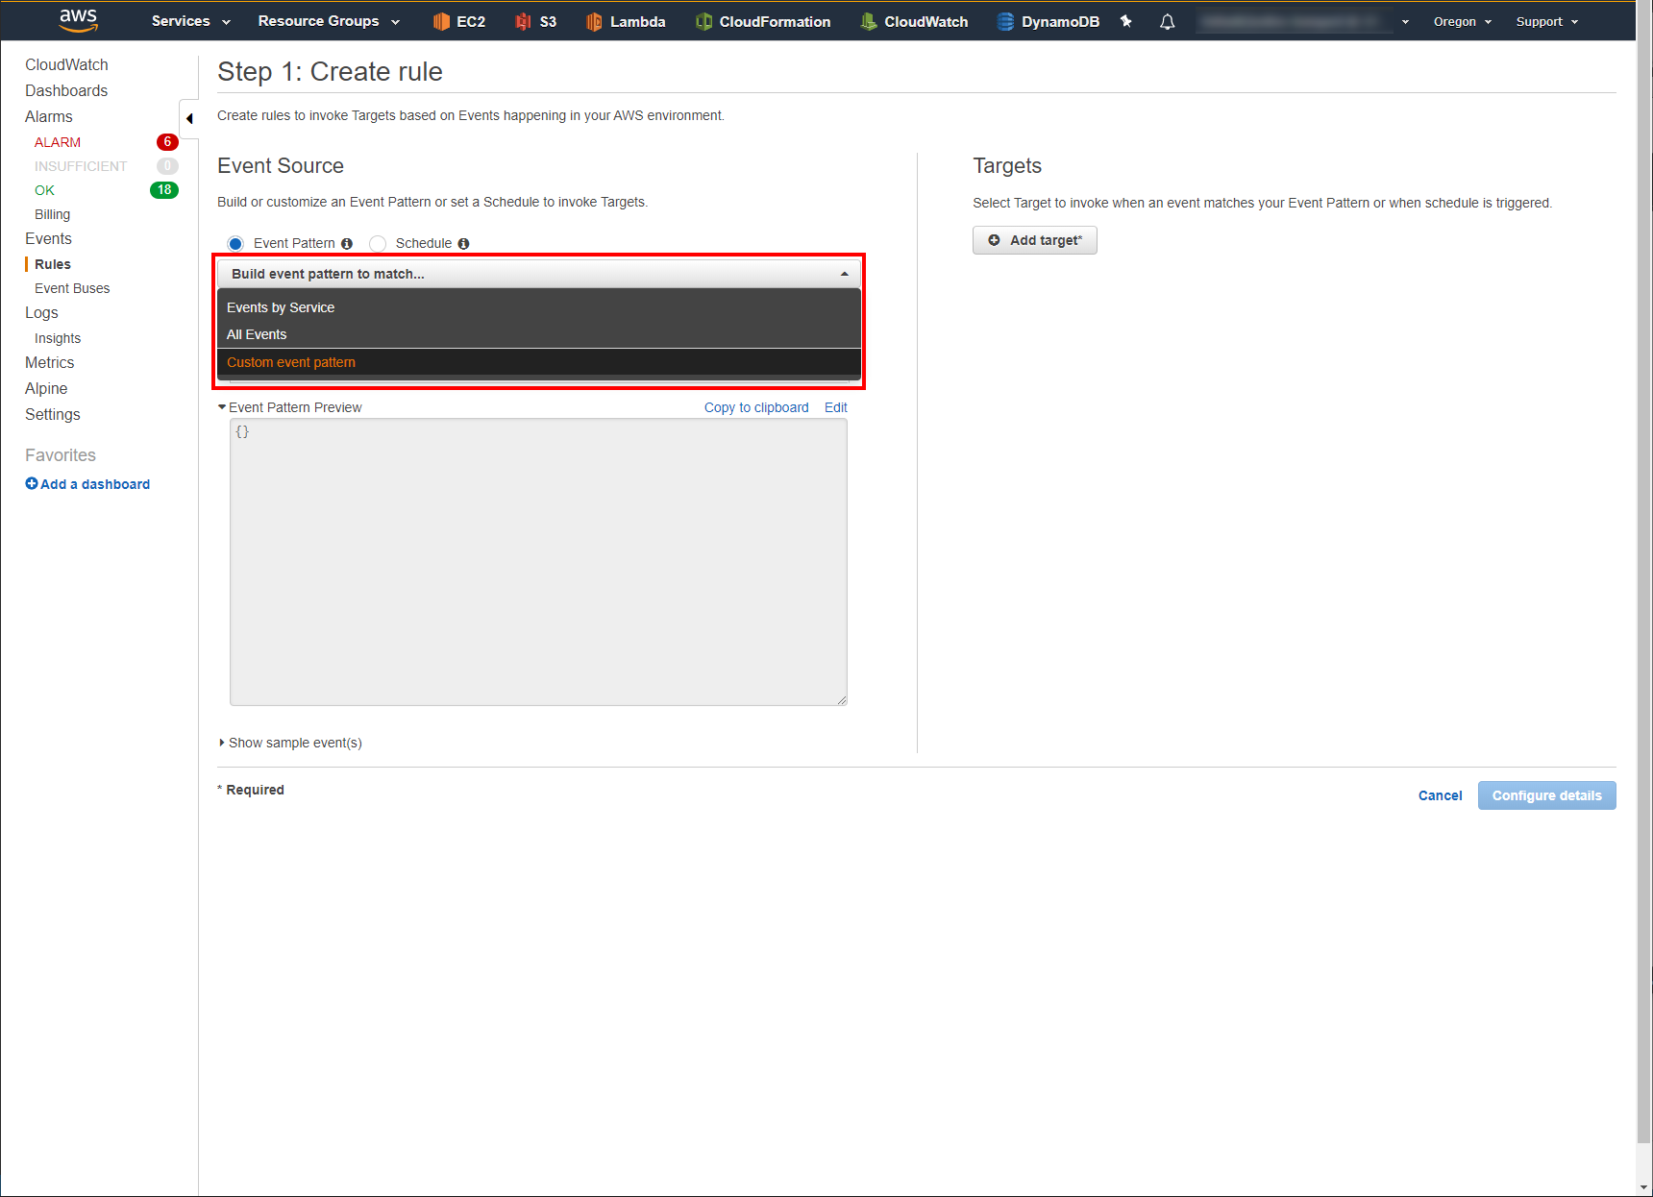Open the EC2 service shortcut

coord(458,20)
